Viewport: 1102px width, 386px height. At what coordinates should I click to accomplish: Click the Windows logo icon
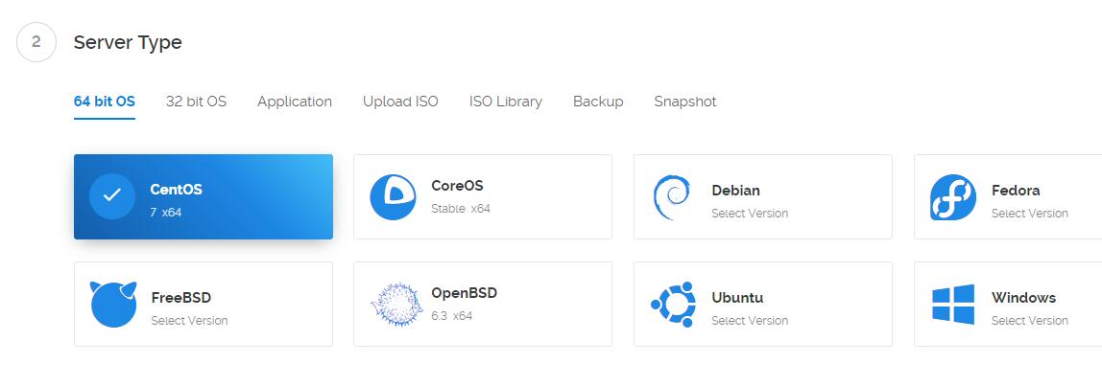(x=953, y=305)
